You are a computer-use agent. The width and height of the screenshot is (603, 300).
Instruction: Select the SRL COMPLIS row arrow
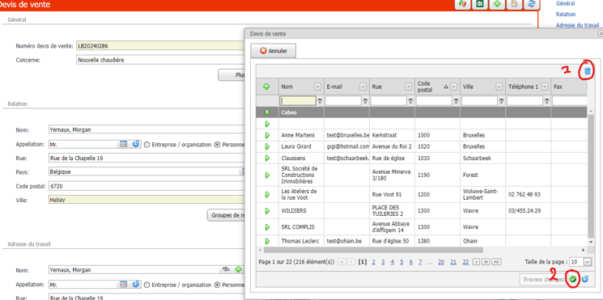click(267, 227)
